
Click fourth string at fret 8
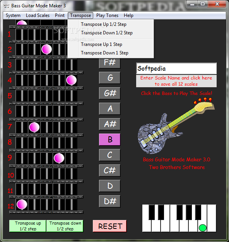pos(59,142)
